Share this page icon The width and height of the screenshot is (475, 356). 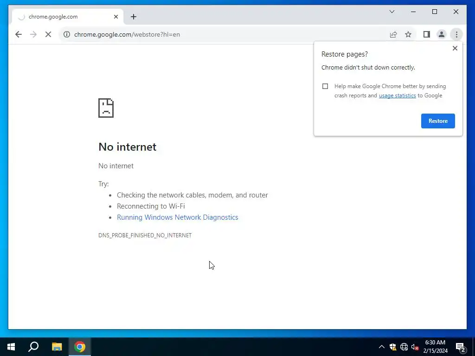pos(393,34)
